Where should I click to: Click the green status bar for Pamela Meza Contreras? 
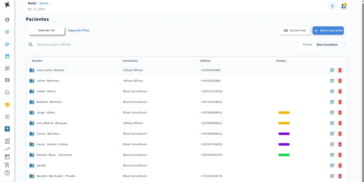click(284, 155)
